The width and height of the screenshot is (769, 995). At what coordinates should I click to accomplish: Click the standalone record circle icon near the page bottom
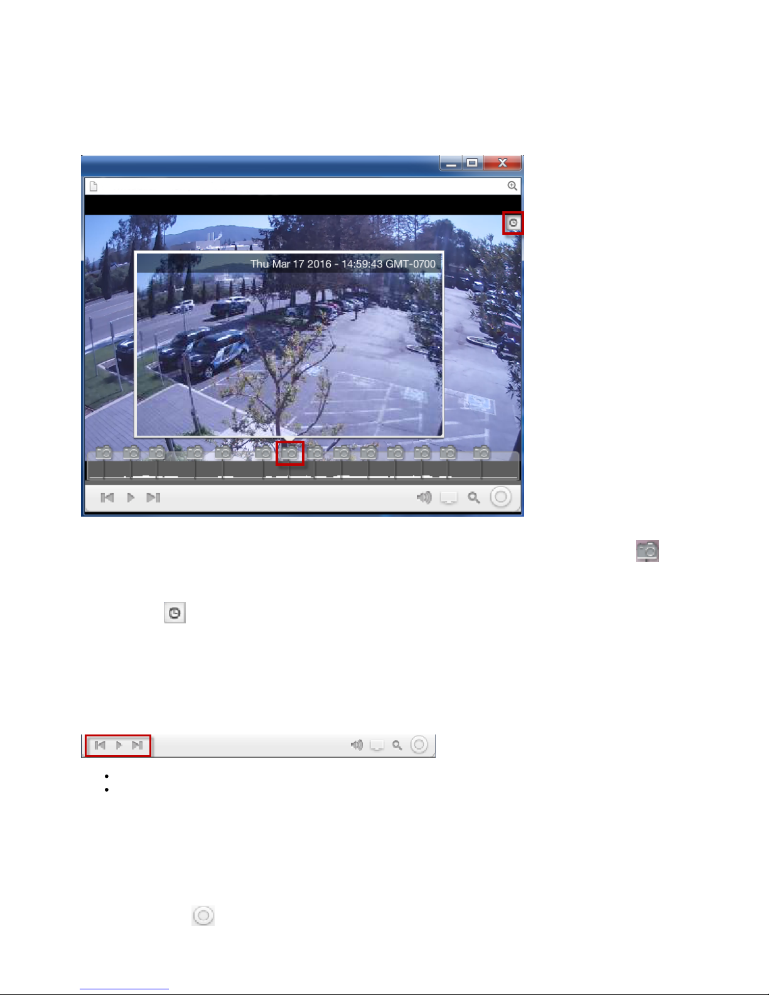[203, 915]
